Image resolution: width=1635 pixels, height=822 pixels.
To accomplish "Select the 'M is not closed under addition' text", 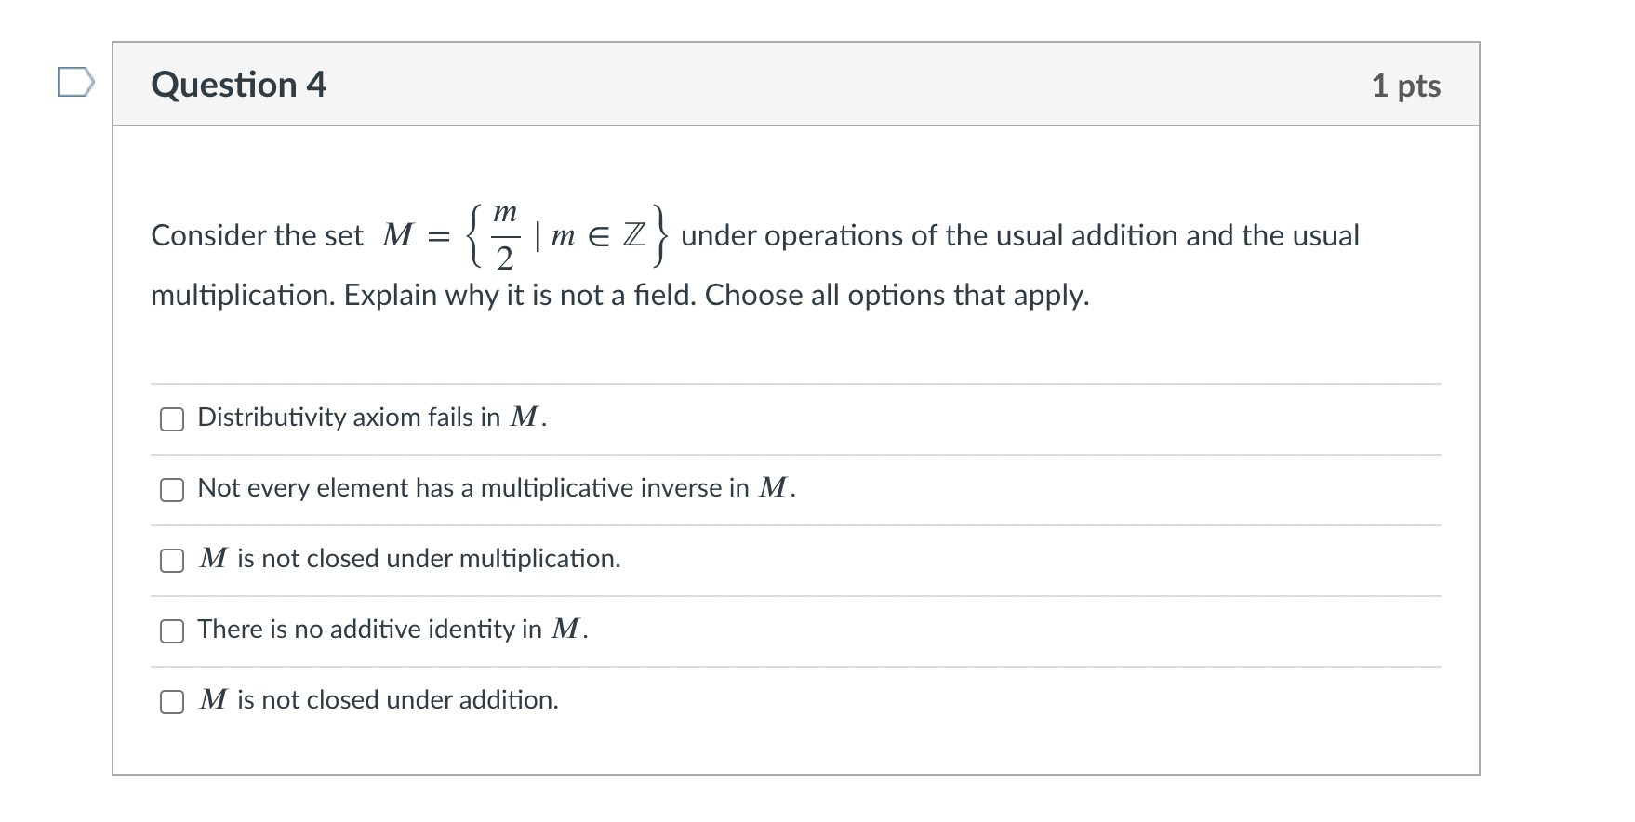I will 379,700.
